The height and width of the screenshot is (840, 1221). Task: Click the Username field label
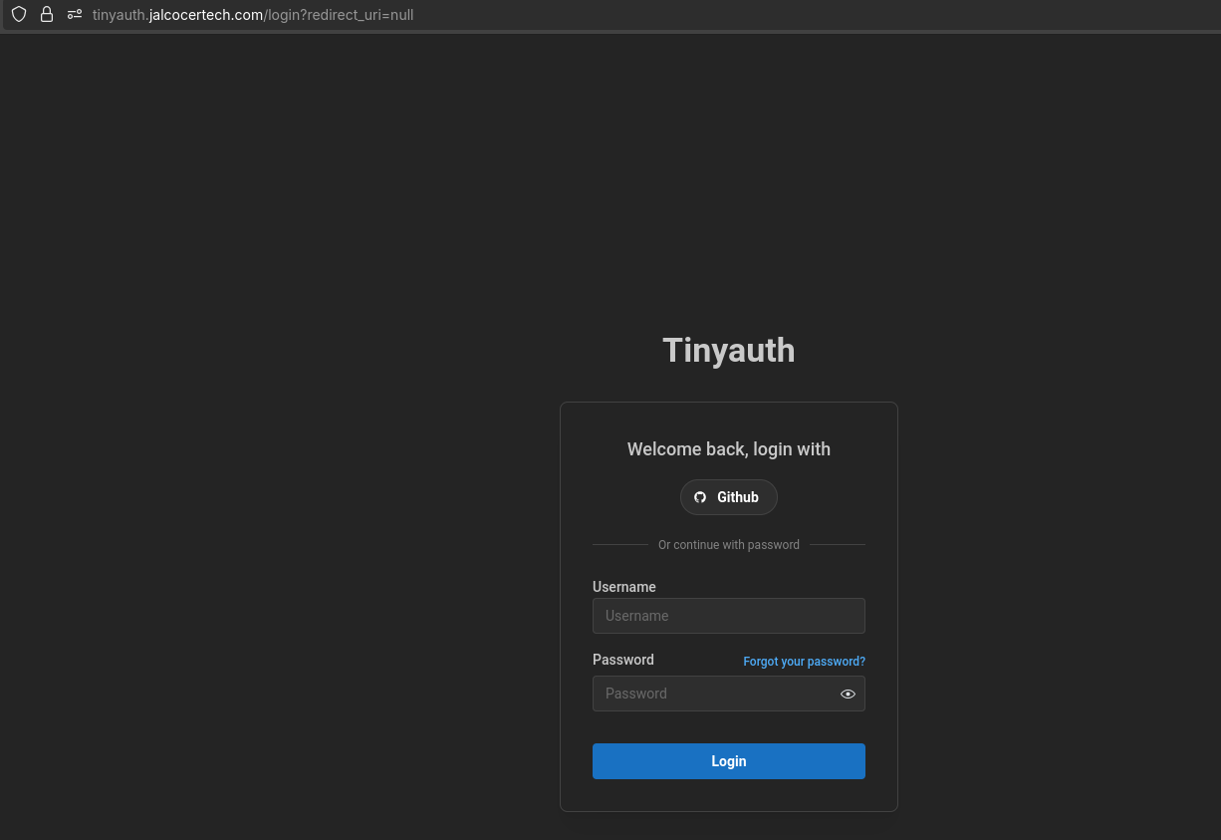624,587
